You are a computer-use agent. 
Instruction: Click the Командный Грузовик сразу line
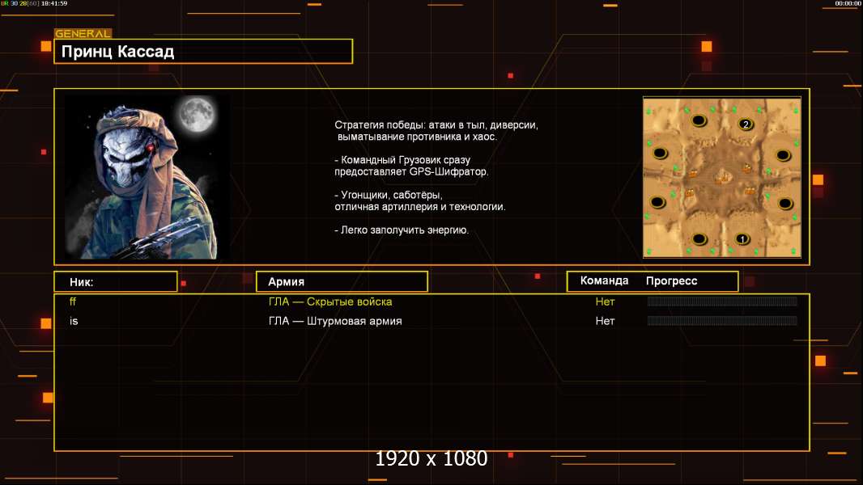[402, 160]
